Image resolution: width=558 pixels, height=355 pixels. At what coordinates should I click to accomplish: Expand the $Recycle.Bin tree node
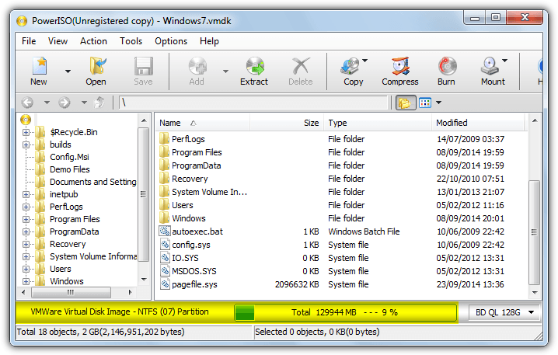(x=26, y=132)
